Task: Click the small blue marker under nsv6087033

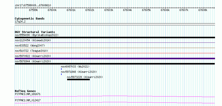Action: (61, 69)
